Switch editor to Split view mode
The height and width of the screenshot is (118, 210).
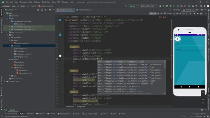(160, 13)
